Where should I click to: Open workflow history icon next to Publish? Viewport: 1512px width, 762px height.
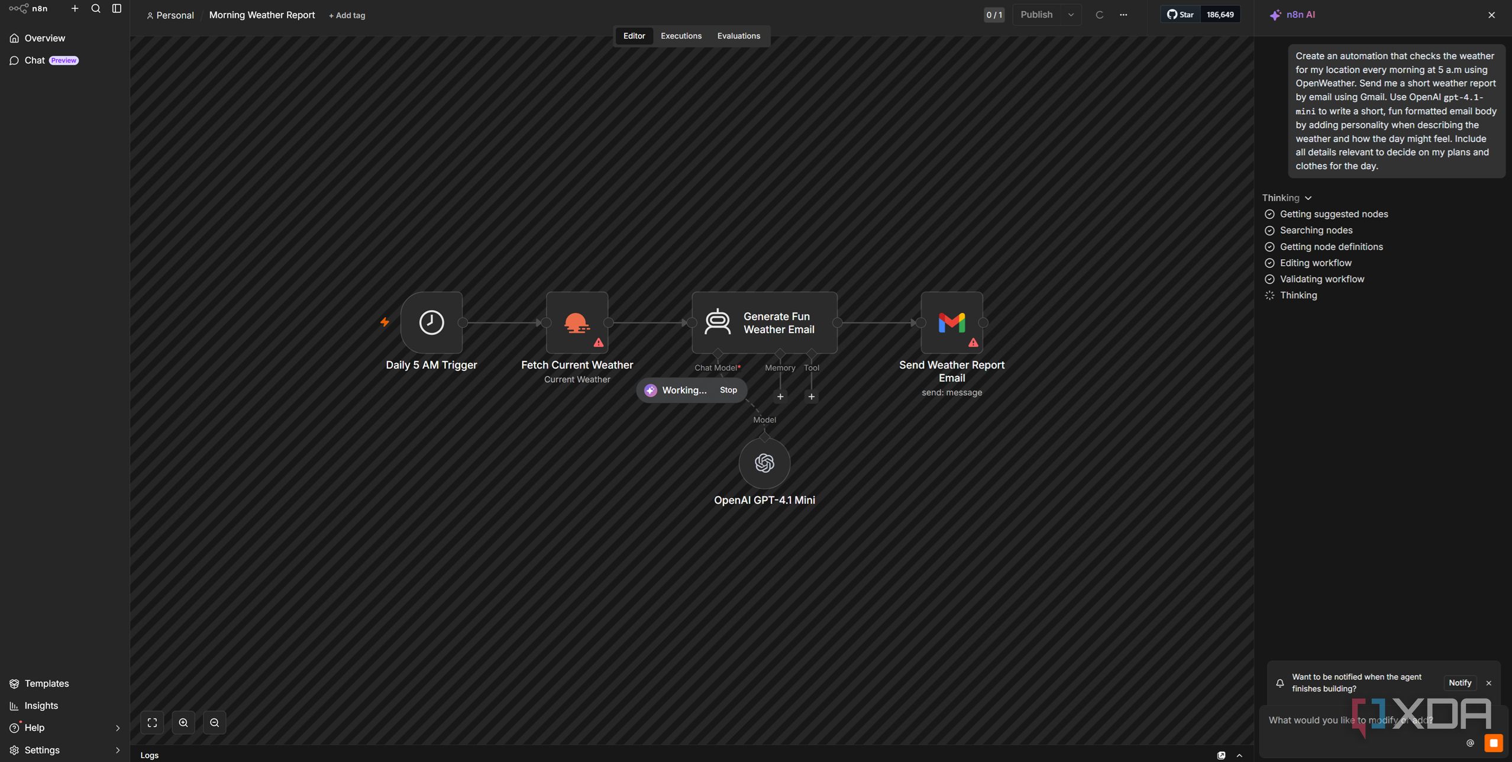[1099, 15]
